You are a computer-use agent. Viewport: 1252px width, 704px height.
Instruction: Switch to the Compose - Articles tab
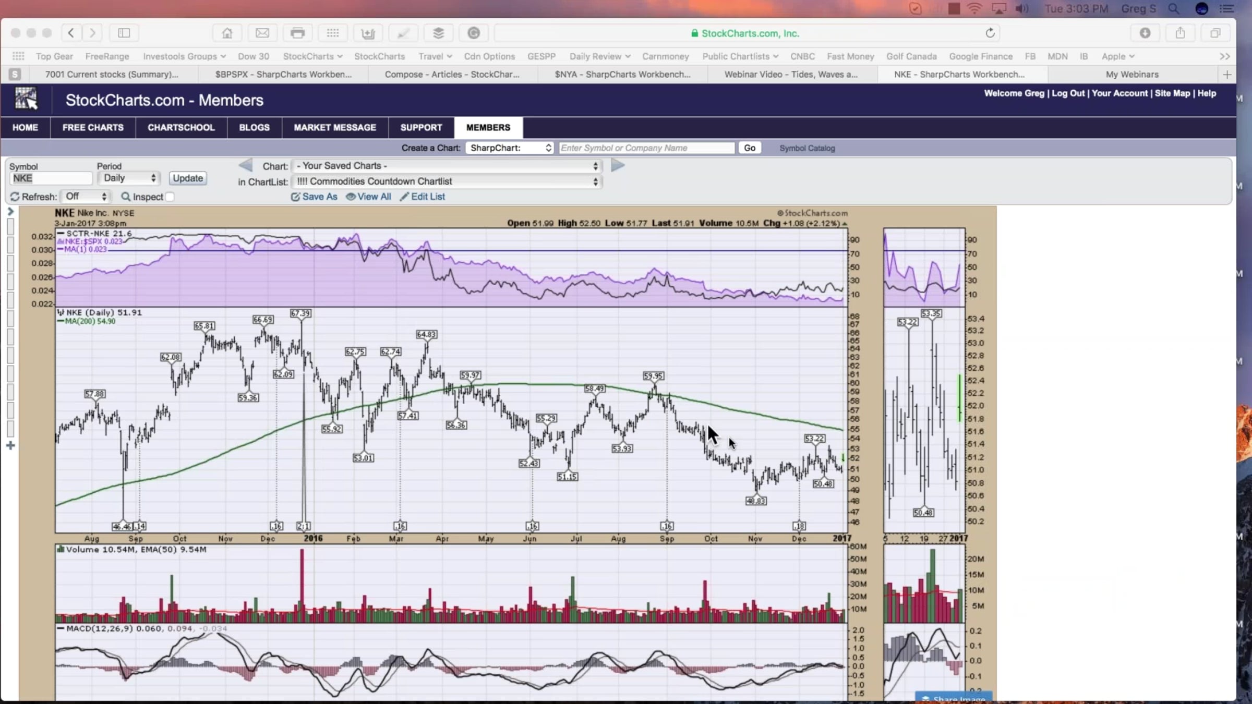452,75
